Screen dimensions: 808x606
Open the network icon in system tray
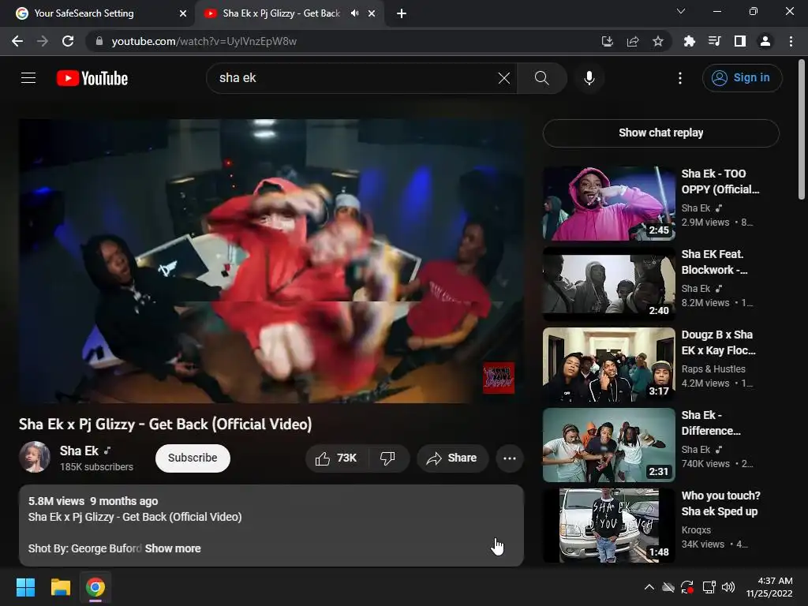coord(709,587)
